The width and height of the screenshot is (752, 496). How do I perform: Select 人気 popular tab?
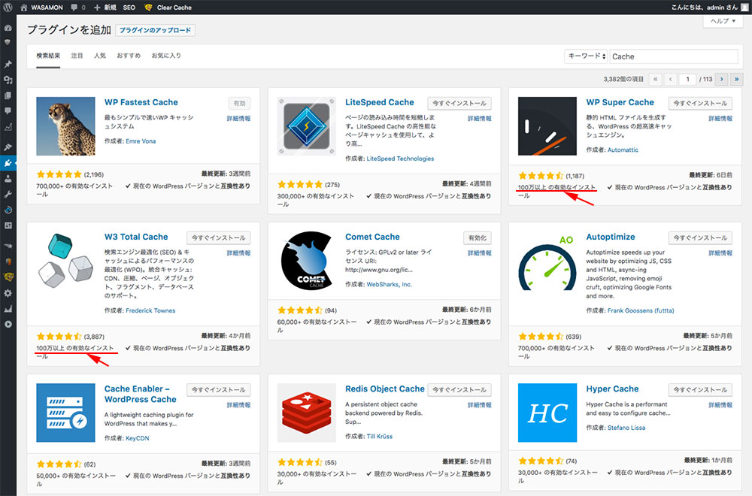tap(100, 56)
